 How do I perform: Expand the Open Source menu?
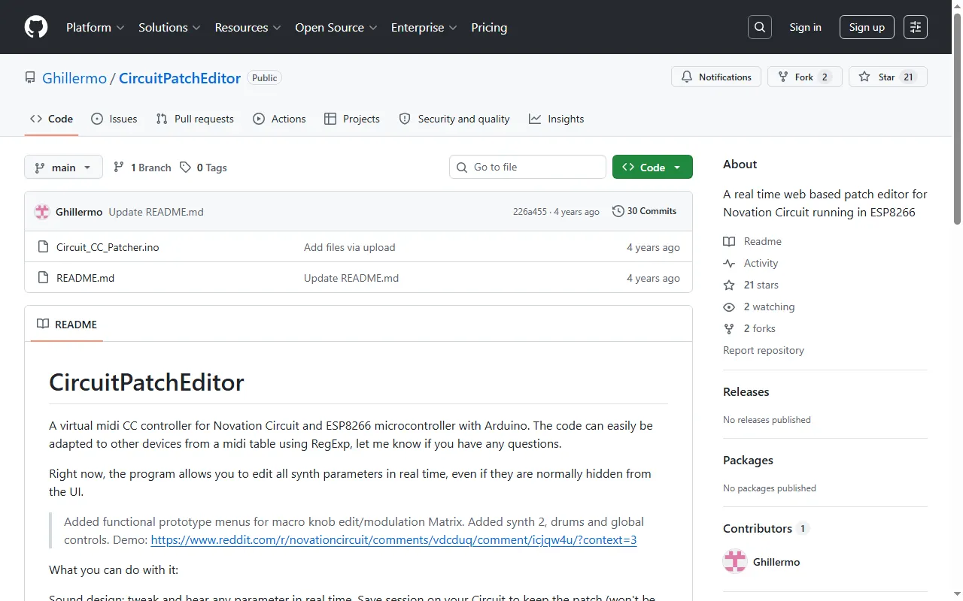336,27
